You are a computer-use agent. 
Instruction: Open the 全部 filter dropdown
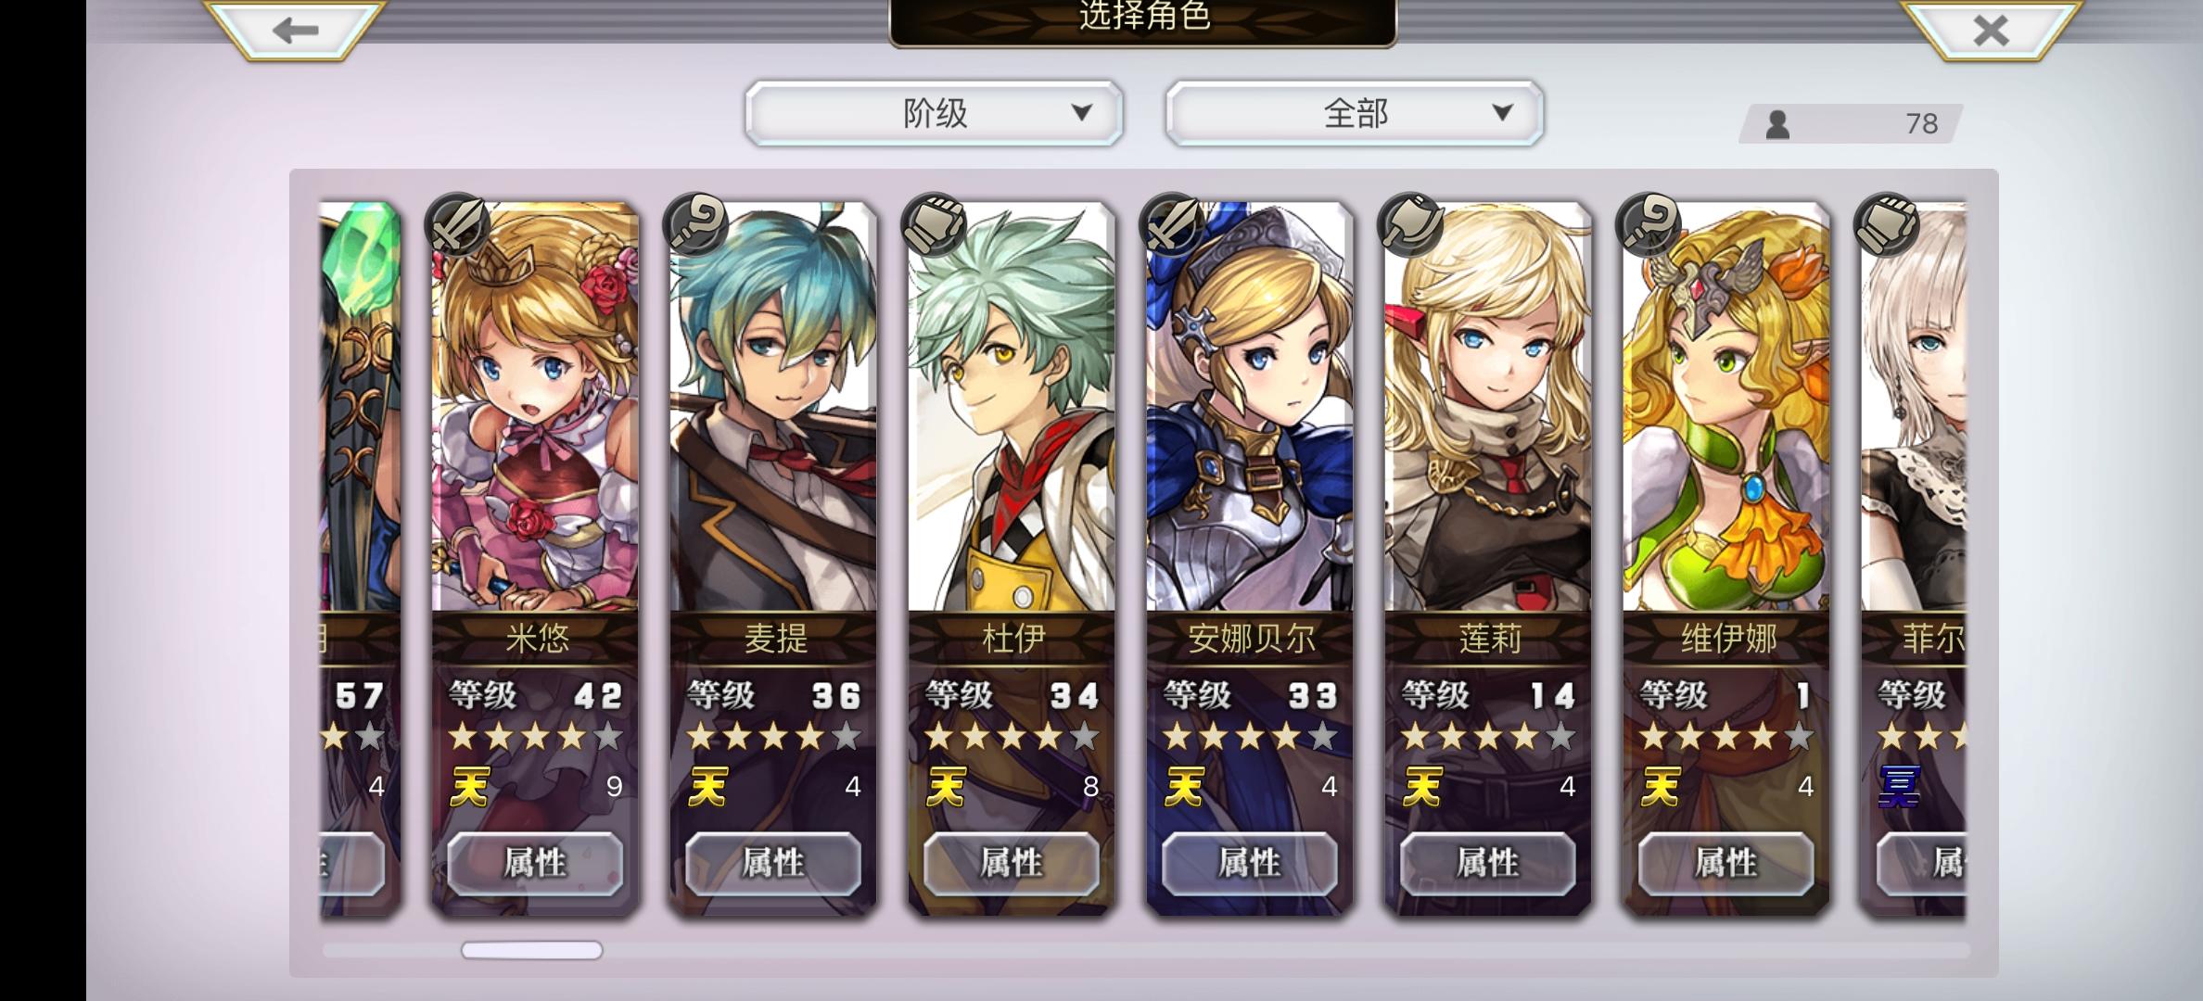[x=1355, y=113]
